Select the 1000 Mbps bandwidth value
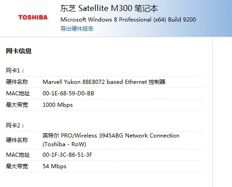The height and width of the screenshot is (187, 232). [x=58, y=105]
